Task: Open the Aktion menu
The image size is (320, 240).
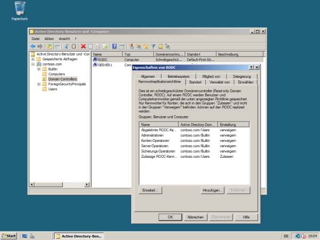Action: point(49,38)
